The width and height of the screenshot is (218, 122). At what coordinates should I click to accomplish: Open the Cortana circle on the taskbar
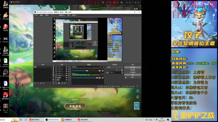pos(21,120)
